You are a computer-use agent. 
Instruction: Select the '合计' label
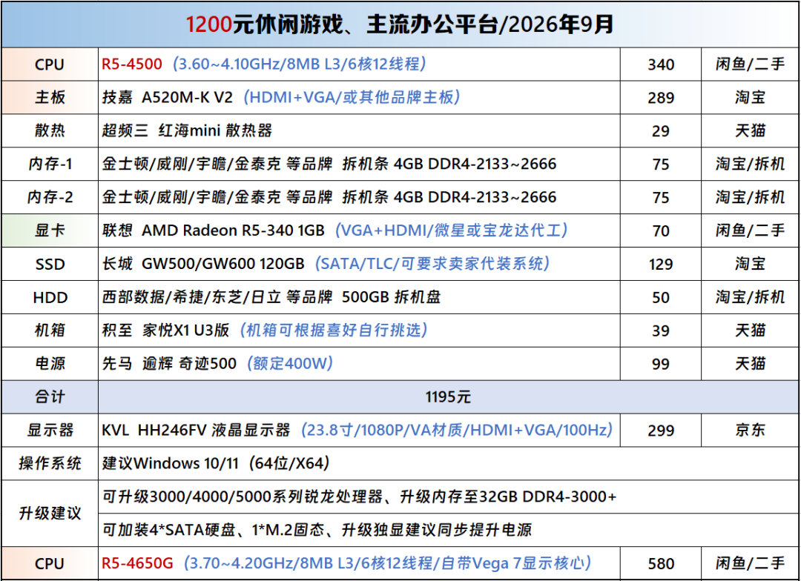[50, 396]
